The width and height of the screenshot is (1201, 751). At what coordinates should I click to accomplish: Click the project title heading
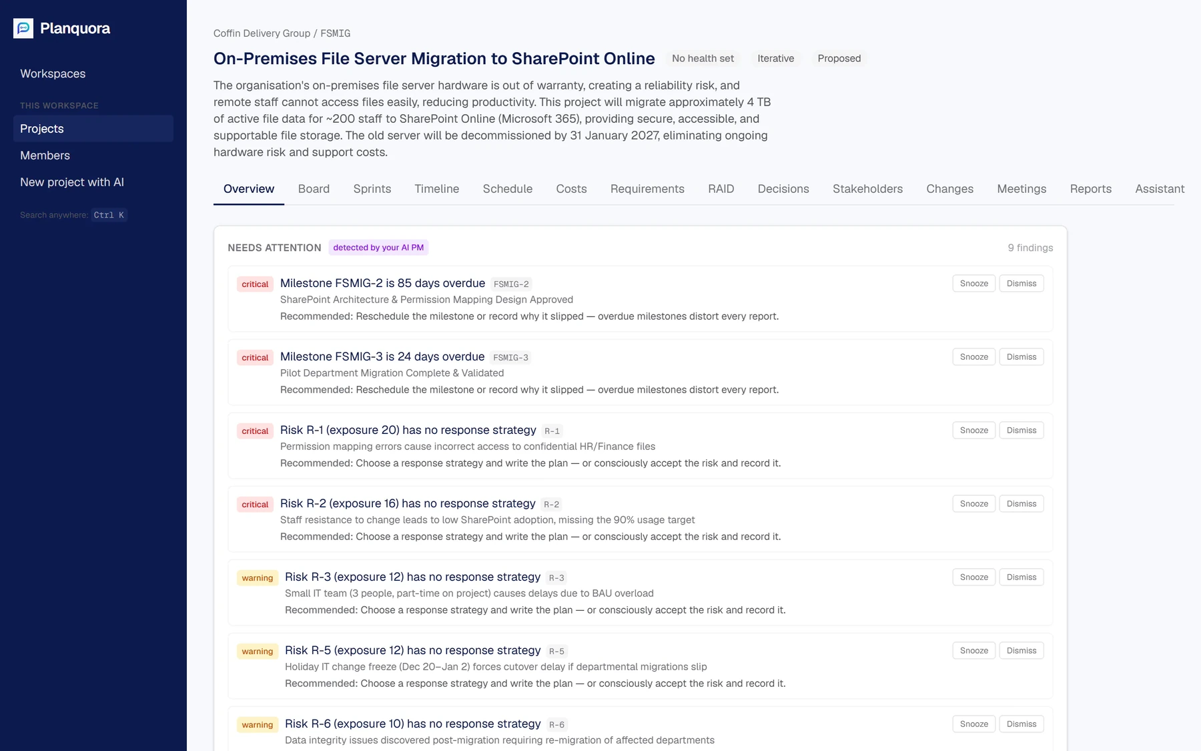click(x=434, y=58)
